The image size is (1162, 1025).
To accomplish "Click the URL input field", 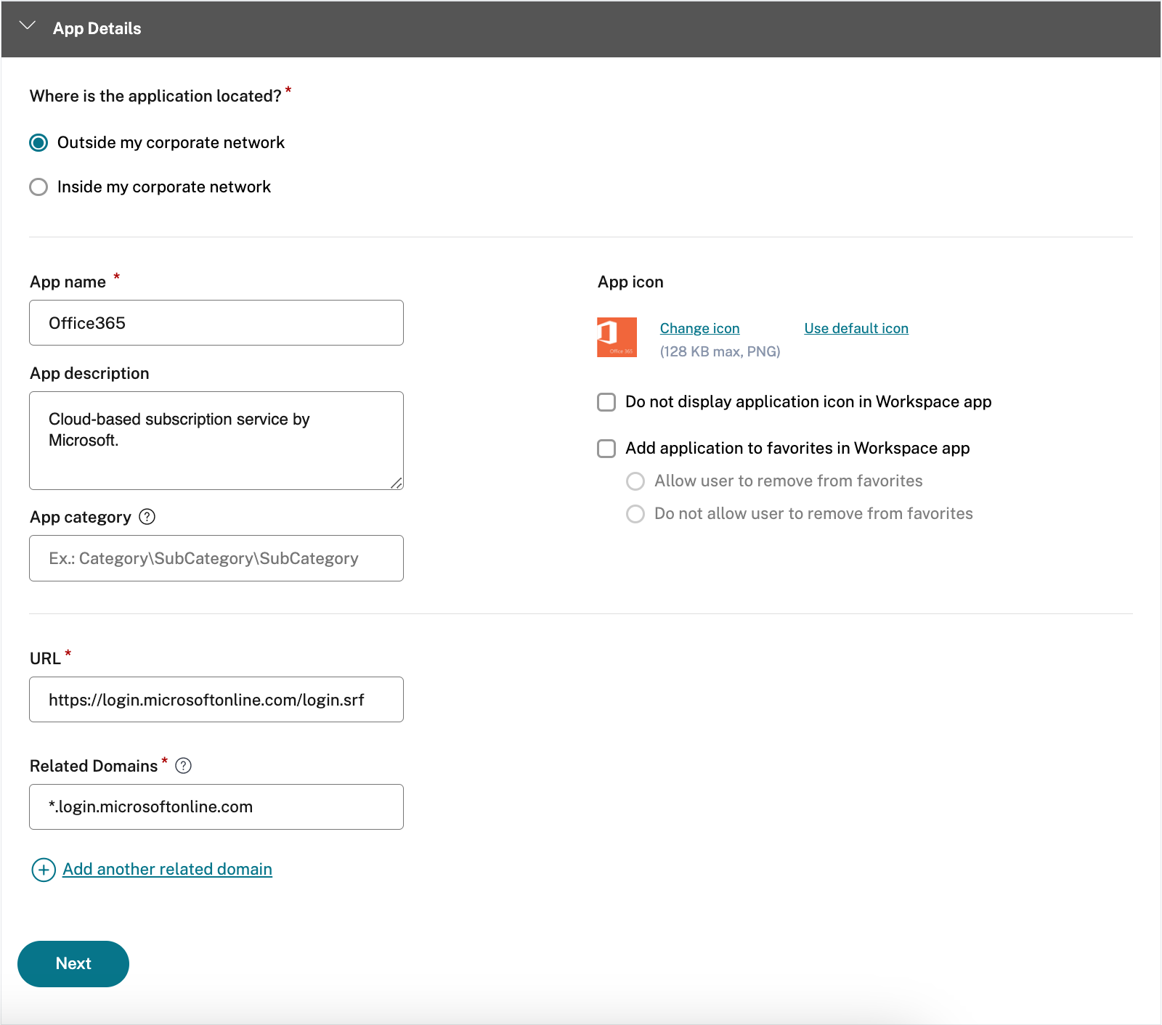I will pos(216,700).
